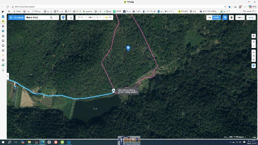The image size is (258, 145).
Task: Click the white button left of login
Action: (x=240, y=18)
